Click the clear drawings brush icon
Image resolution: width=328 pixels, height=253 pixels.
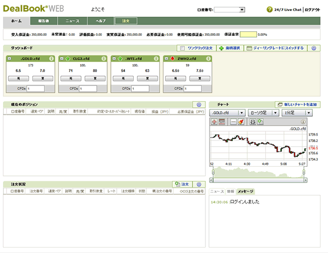[x=241, y=122]
